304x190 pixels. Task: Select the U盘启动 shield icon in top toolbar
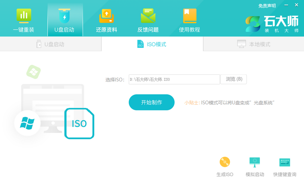(x=64, y=16)
